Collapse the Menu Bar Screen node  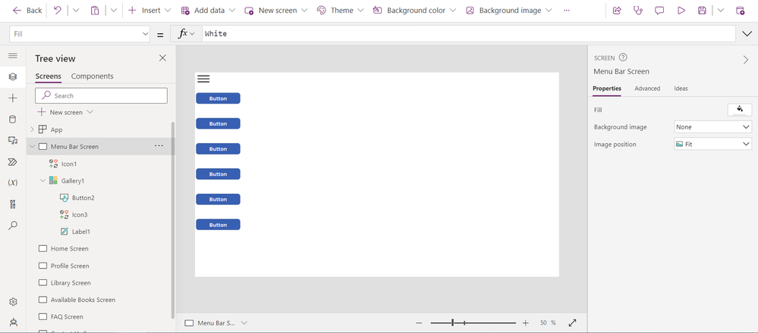click(x=33, y=147)
